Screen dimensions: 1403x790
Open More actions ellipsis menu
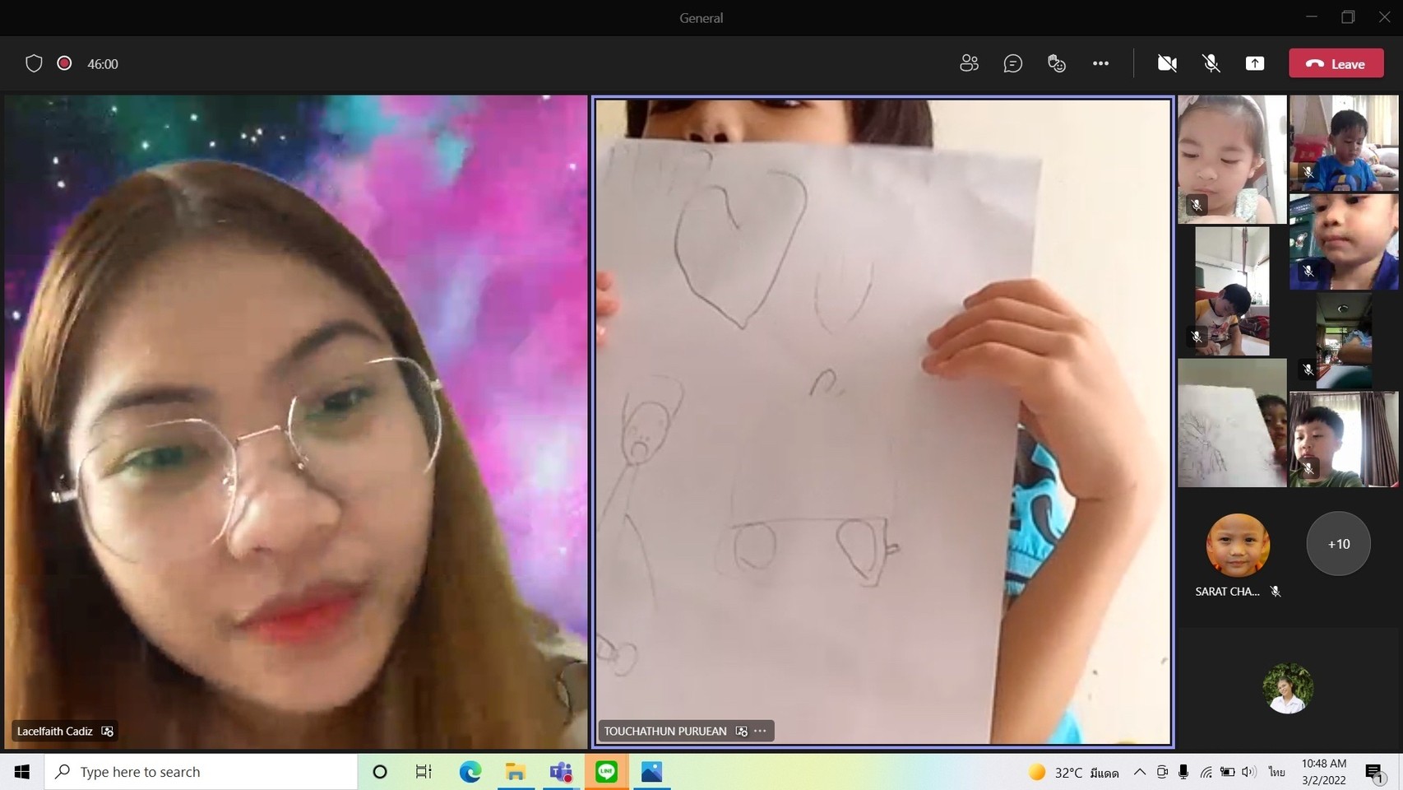pyautogui.click(x=1100, y=63)
